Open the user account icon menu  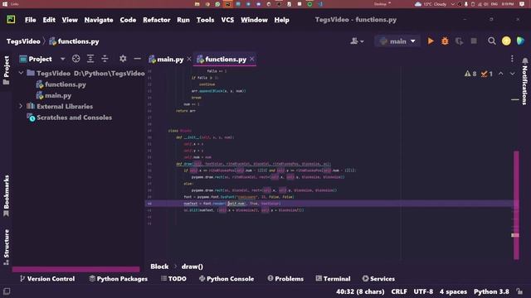(x=357, y=41)
